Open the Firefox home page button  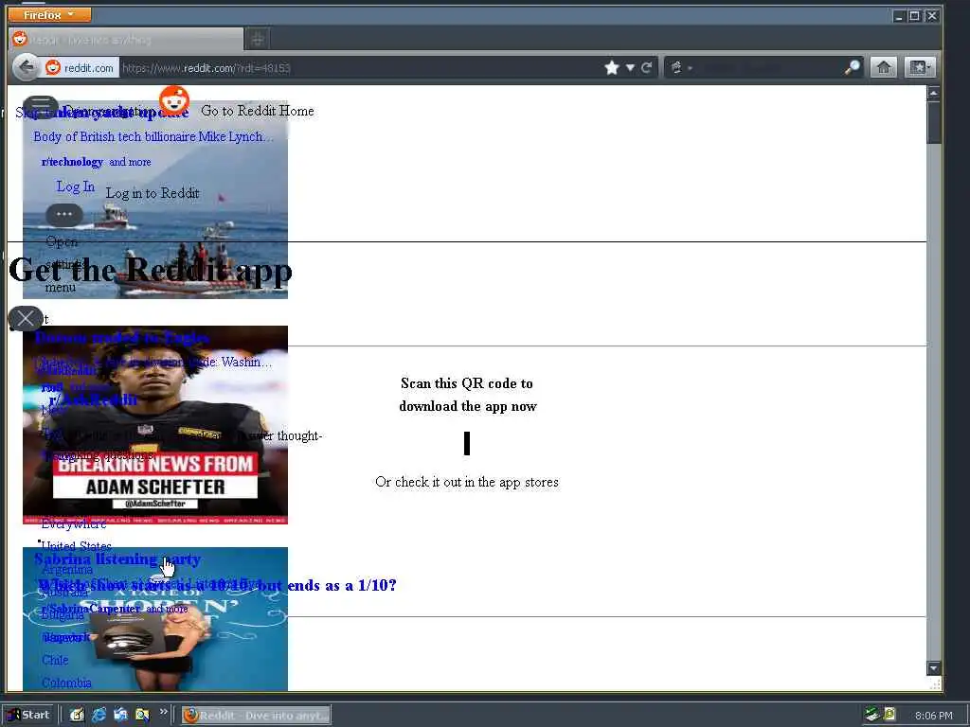(x=884, y=67)
